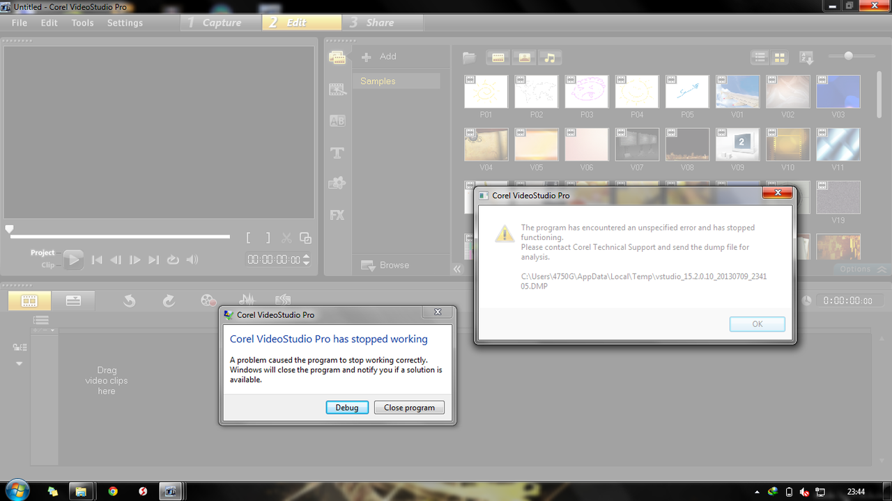Open Google Chrome from the taskbar
This screenshot has width=892, height=501.
(113, 491)
